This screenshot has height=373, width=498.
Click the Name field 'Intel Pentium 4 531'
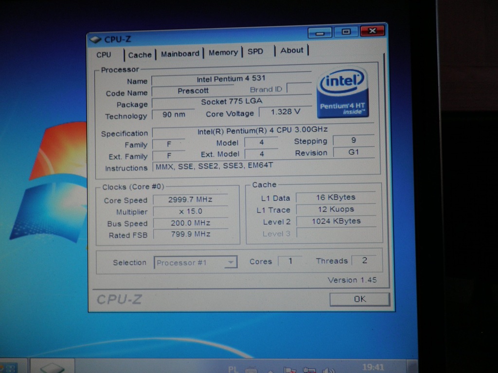pos(231,79)
